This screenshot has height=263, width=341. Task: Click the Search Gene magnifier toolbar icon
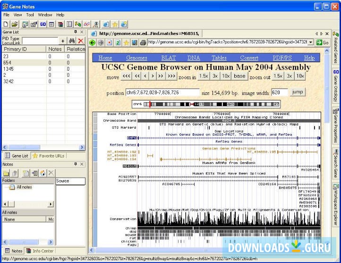(96, 24)
